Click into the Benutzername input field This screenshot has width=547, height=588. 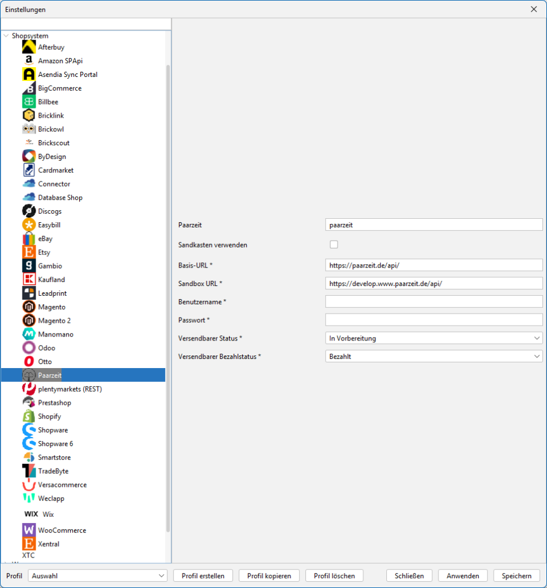tap(433, 301)
